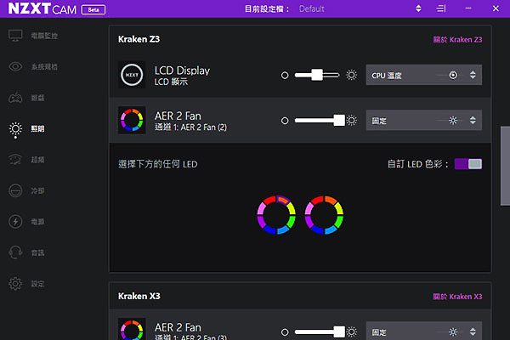Open settings with the gear icon
The image size is (510, 340).
(15, 284)
